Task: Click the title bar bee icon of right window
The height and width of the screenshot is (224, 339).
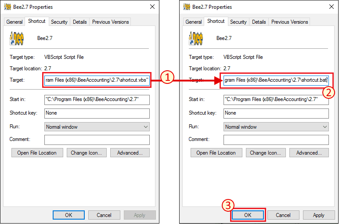Action: [x=187, y=7]
